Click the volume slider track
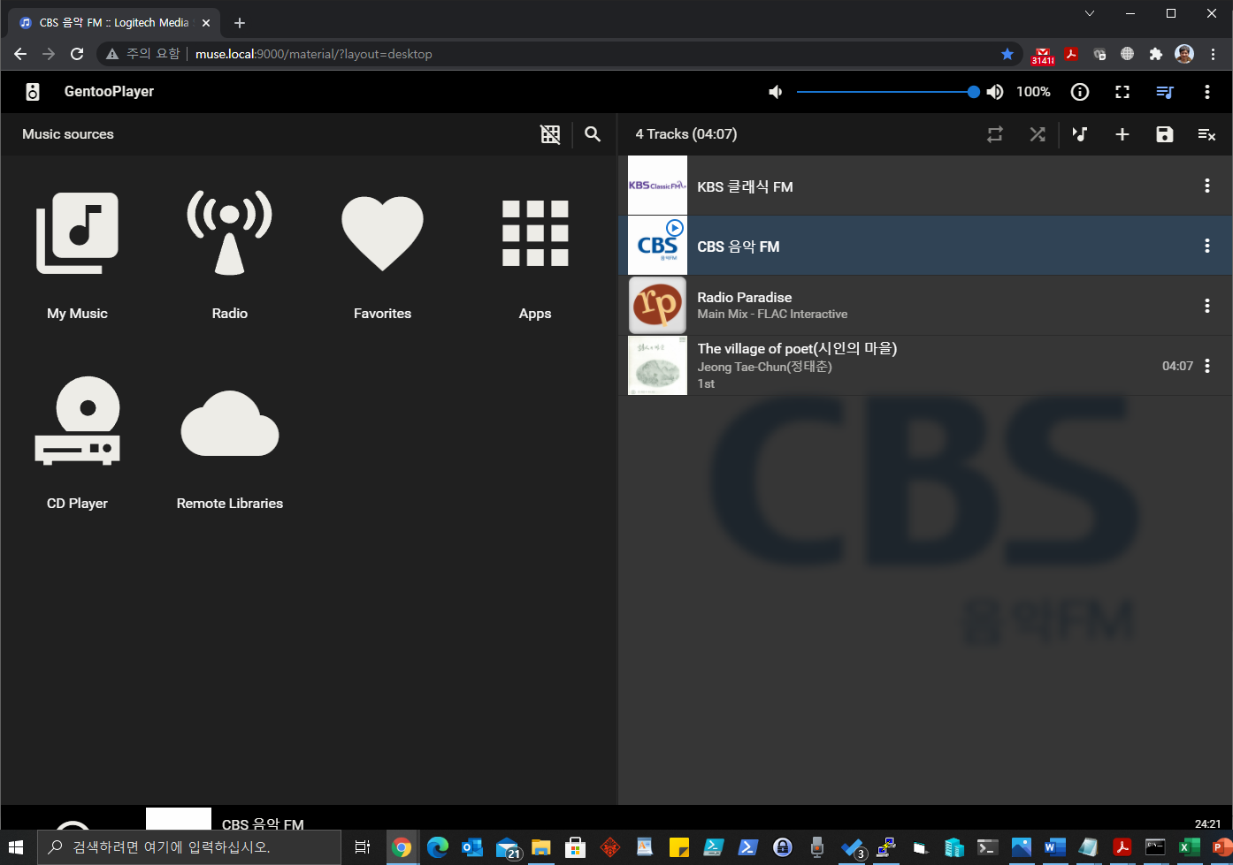The height and width of the screenshot is (865, 1233). point(885,92)
